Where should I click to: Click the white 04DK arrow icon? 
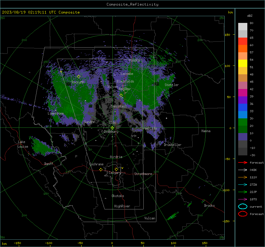click(x=243, y=170)
